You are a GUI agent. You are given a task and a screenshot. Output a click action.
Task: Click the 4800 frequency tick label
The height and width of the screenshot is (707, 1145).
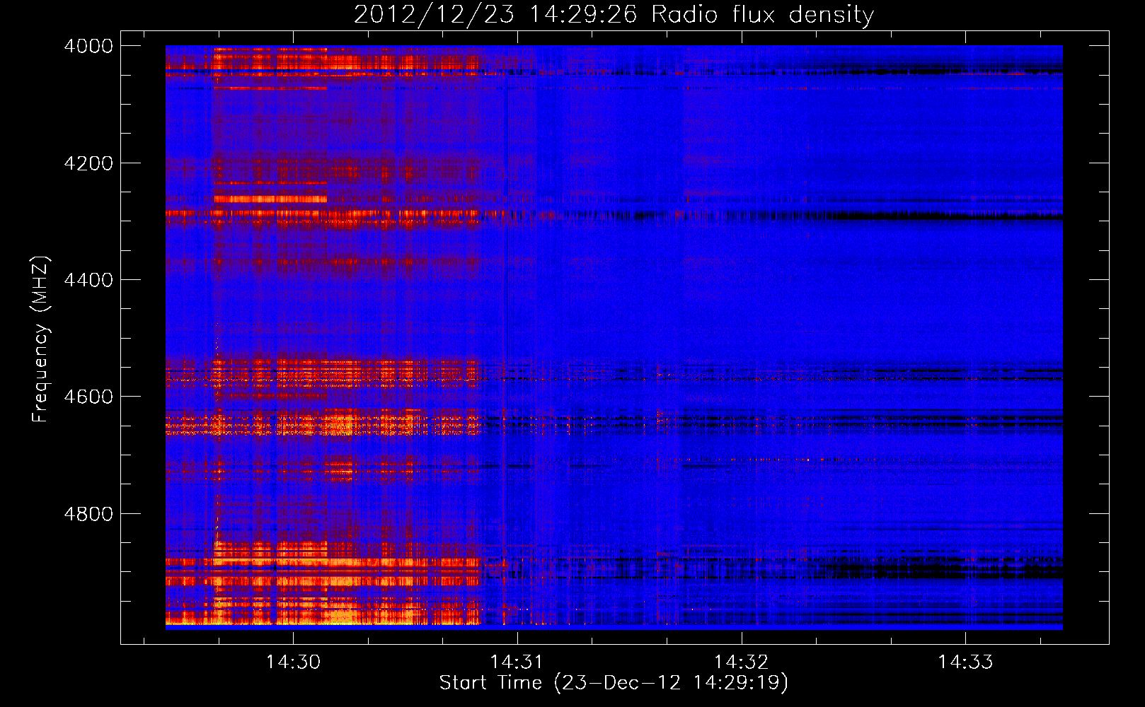pos(88,514)
